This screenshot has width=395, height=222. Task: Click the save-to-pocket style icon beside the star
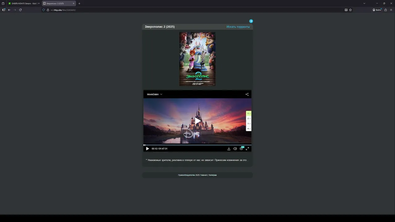pos(346,10)
